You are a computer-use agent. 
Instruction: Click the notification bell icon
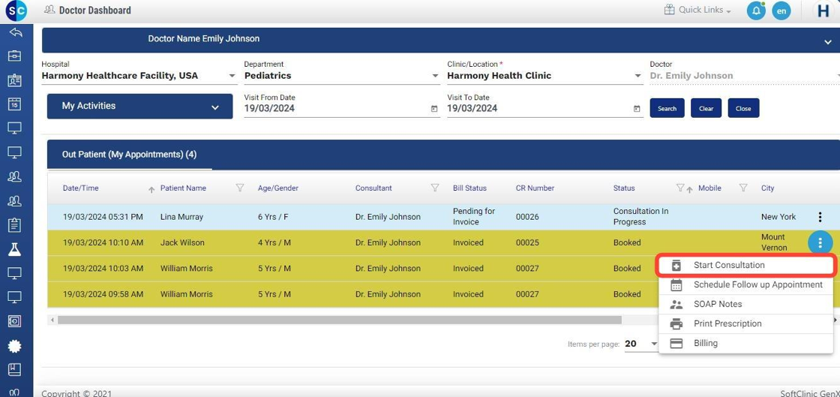(x=756, y=11)
